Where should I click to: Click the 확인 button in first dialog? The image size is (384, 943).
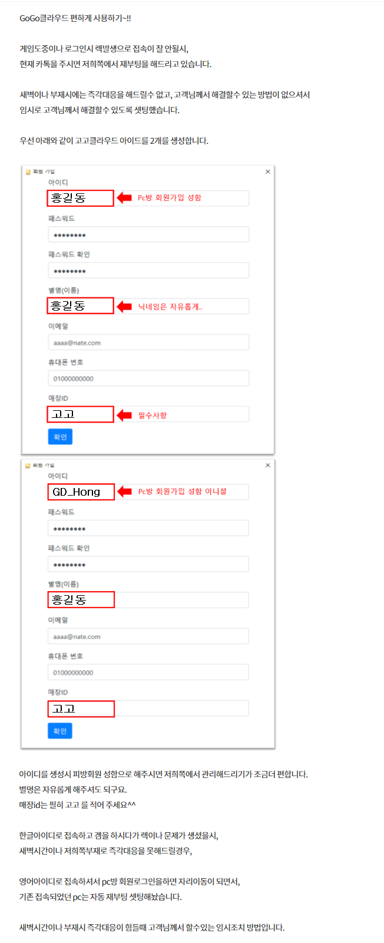(x=60, y=437)
